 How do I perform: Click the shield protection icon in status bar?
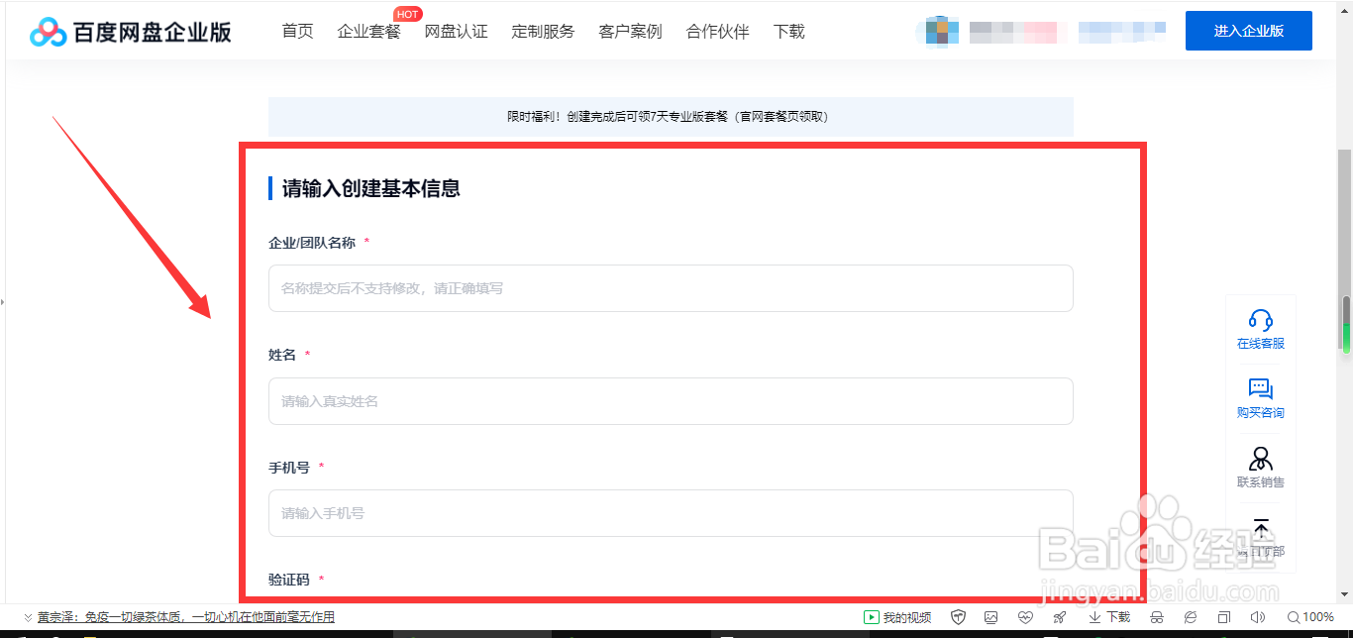[x=957, y=616]
